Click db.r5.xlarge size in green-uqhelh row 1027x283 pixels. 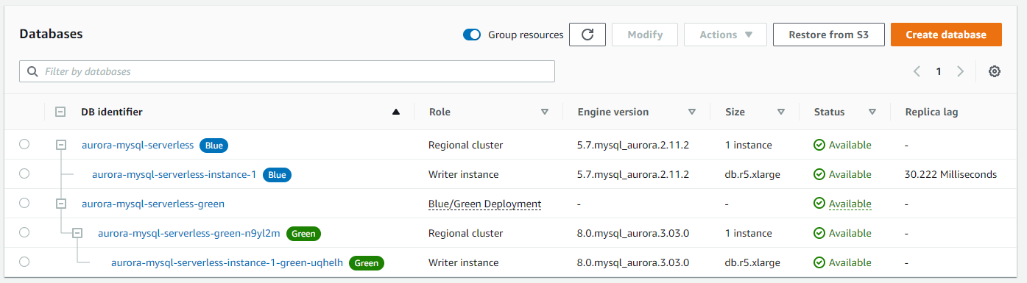(752, 262)
